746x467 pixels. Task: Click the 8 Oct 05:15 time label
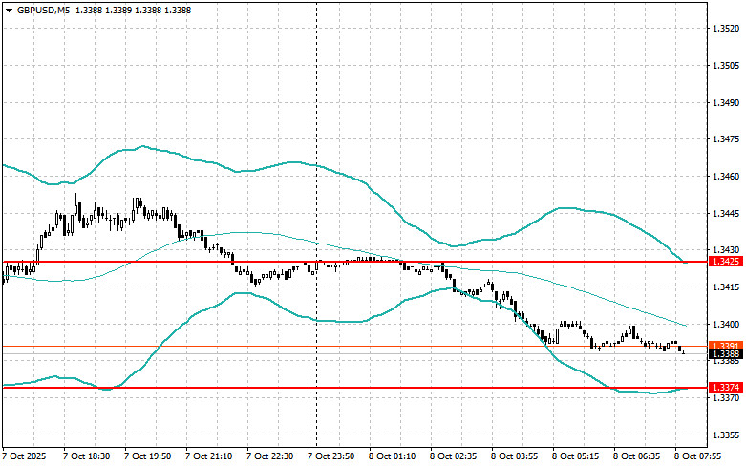(575, 456)
